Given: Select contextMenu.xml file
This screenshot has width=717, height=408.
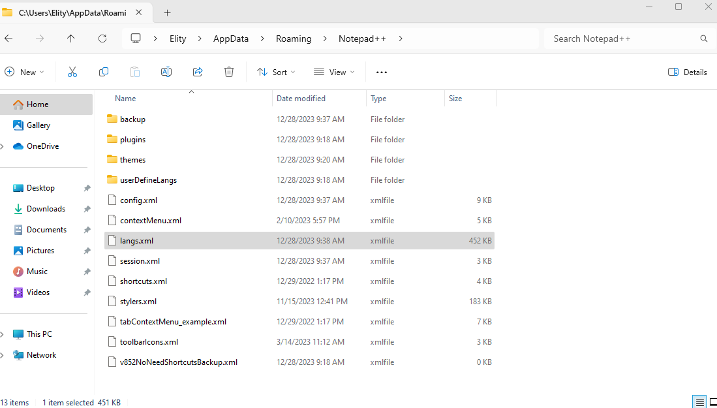Looking at the screenshot, I should coord(299,221).
